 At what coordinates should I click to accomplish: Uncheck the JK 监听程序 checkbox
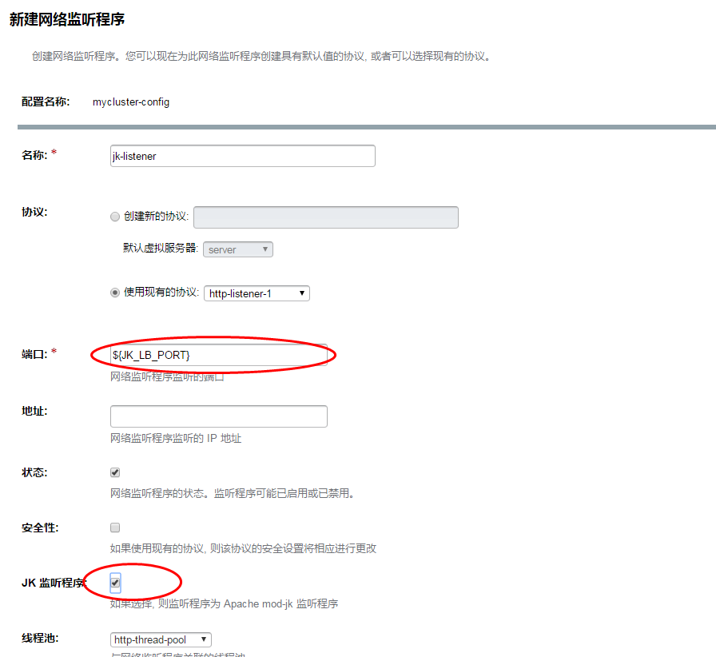115,583
